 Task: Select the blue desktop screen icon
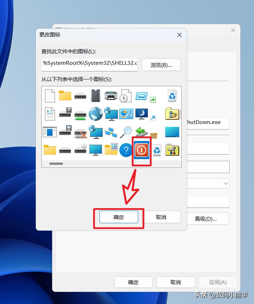[x=172, y=132]
